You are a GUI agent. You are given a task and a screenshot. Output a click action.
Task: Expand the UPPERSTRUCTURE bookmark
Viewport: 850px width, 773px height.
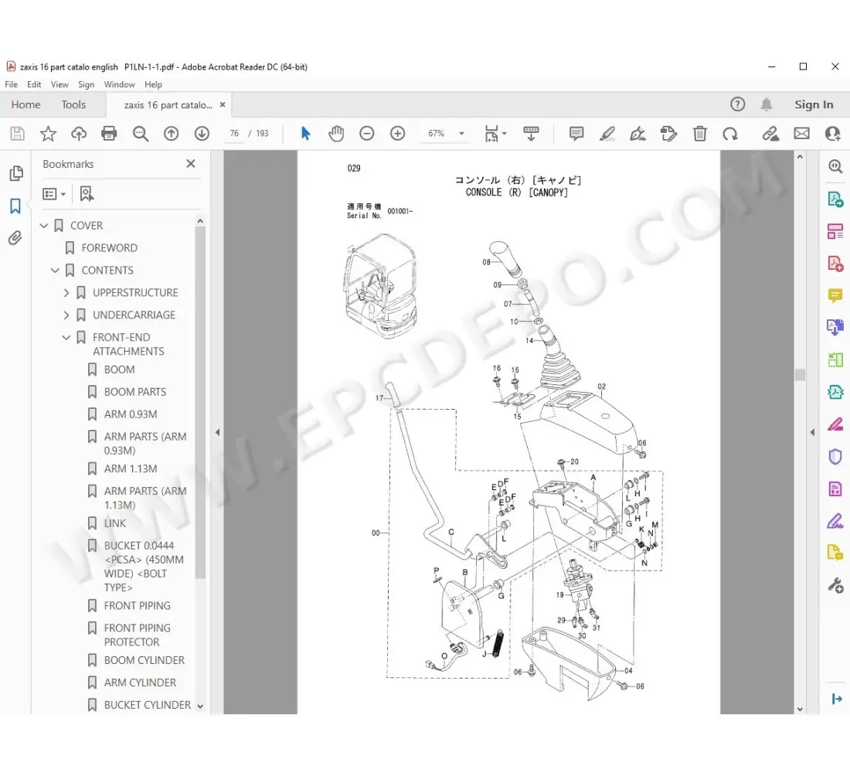(66, 293)
